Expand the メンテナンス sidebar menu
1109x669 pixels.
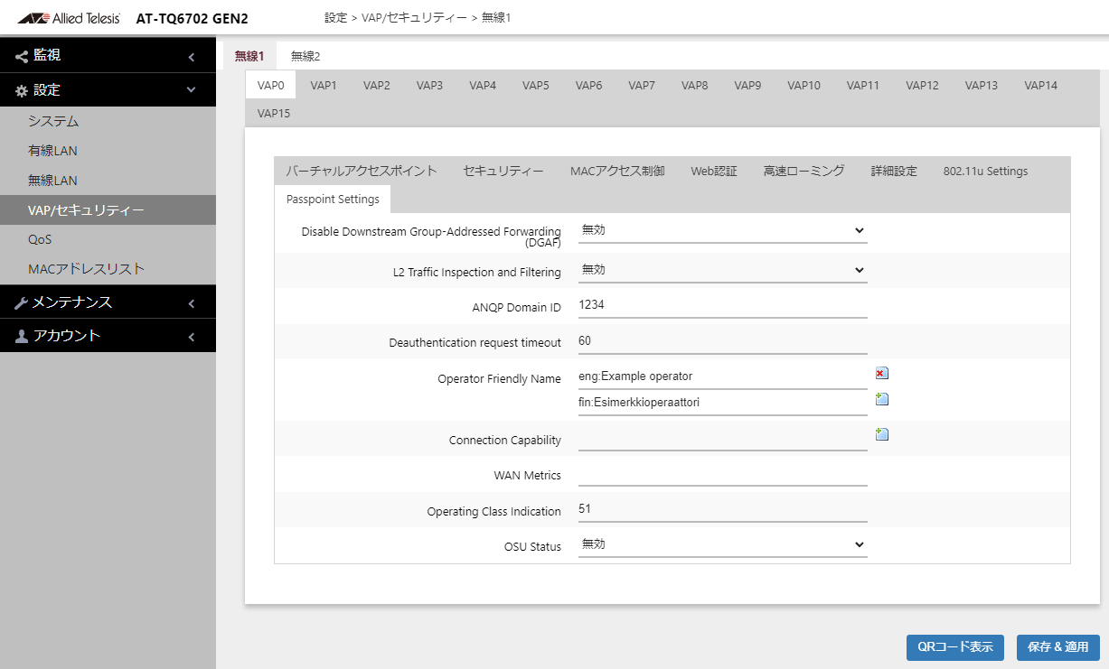(108, 302)
